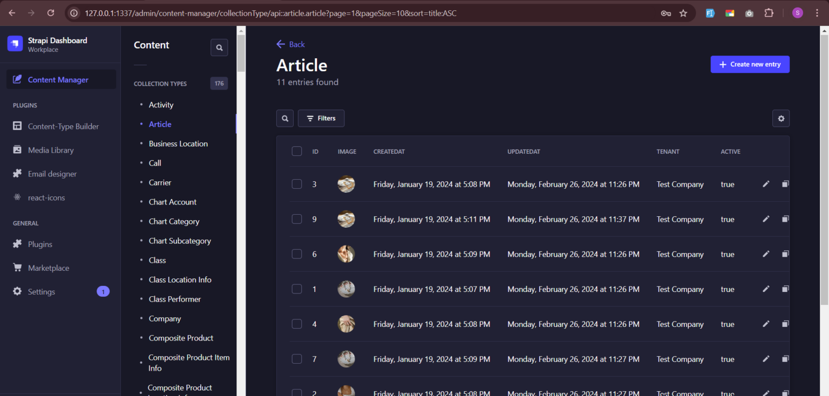829x396 pixels.
Task: Open the react-icons plugin
Action: click(x=47, y=197)
